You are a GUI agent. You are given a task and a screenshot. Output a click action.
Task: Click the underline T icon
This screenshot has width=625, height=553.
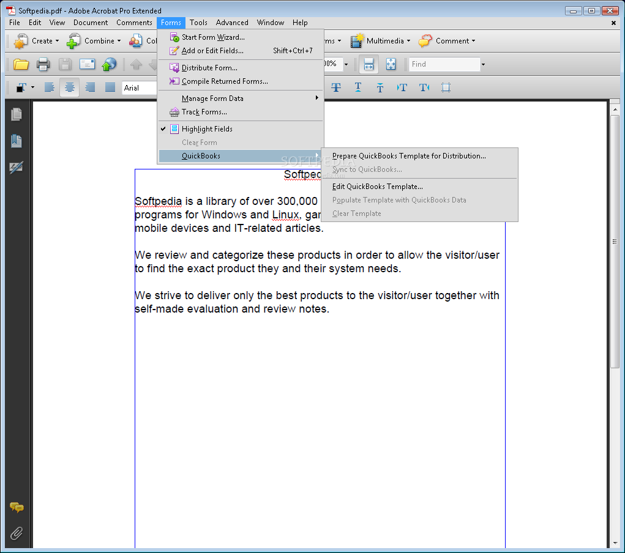(358, 87)
